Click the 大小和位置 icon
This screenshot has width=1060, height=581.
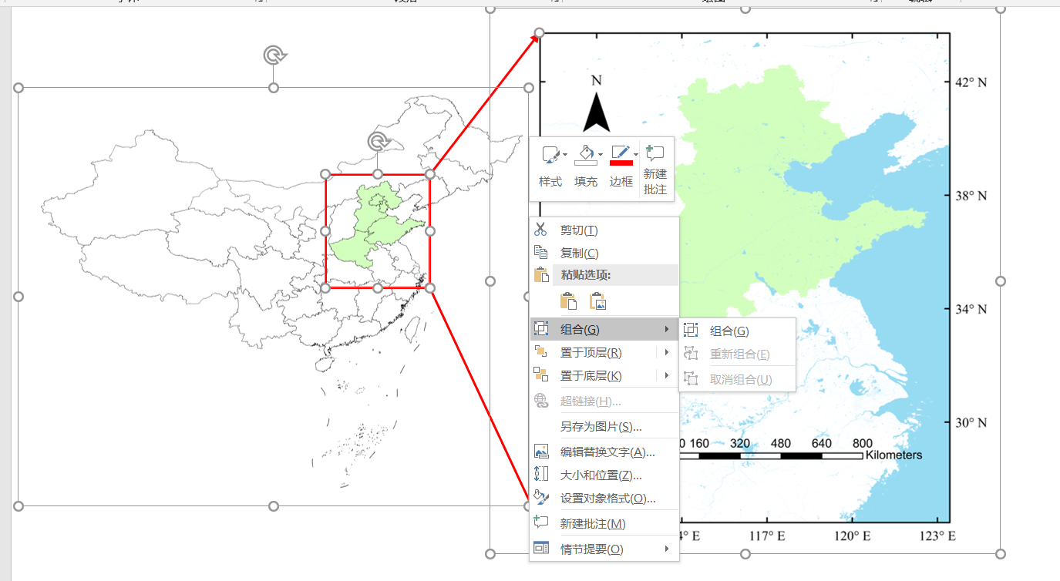pyautogui.click(x=540, y=475)
